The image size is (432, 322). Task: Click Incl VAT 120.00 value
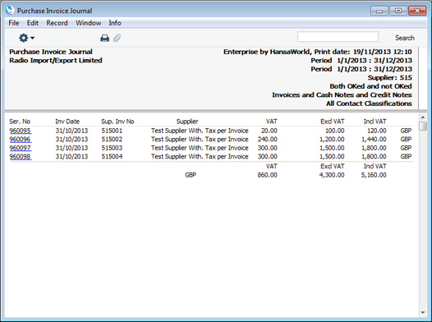click(377, 131)
